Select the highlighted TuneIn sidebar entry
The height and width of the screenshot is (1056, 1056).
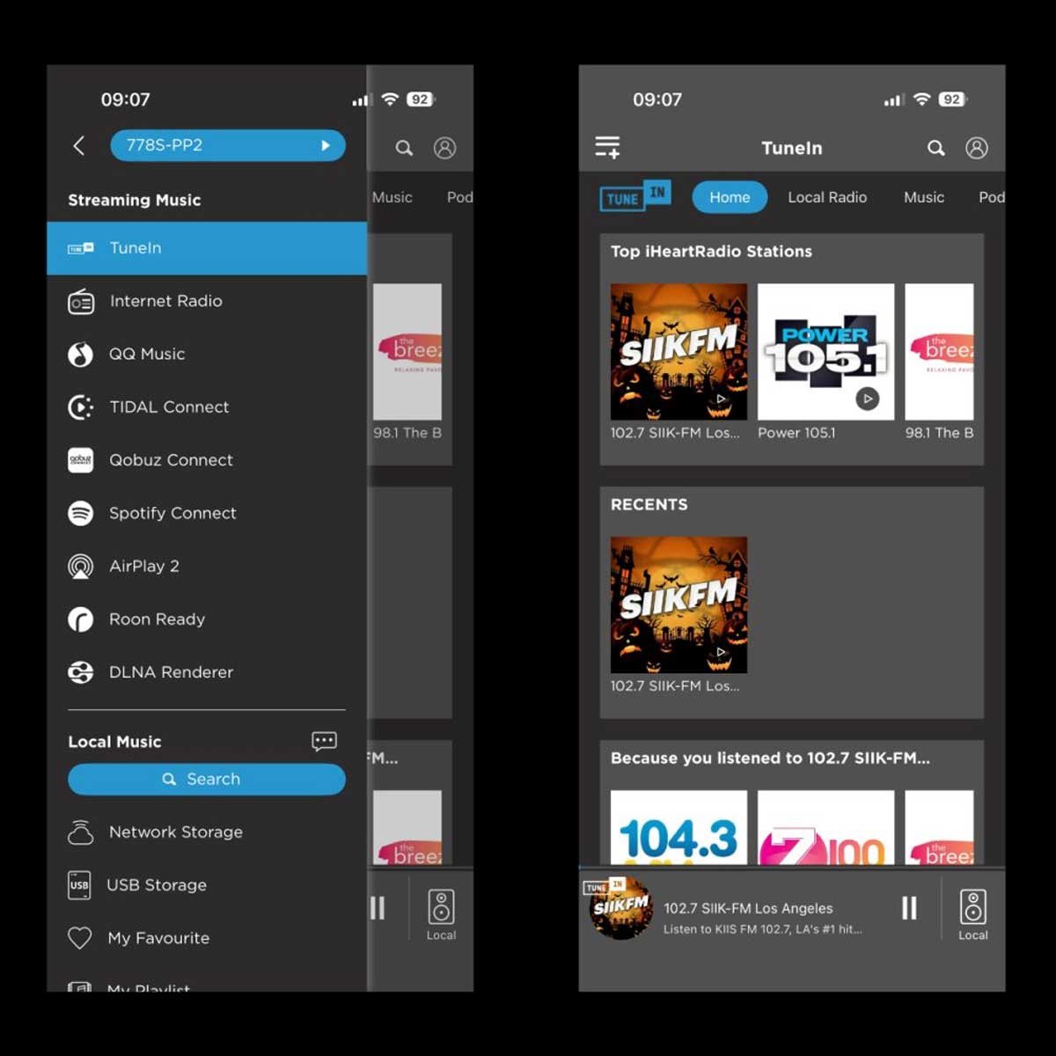point(206,248)
